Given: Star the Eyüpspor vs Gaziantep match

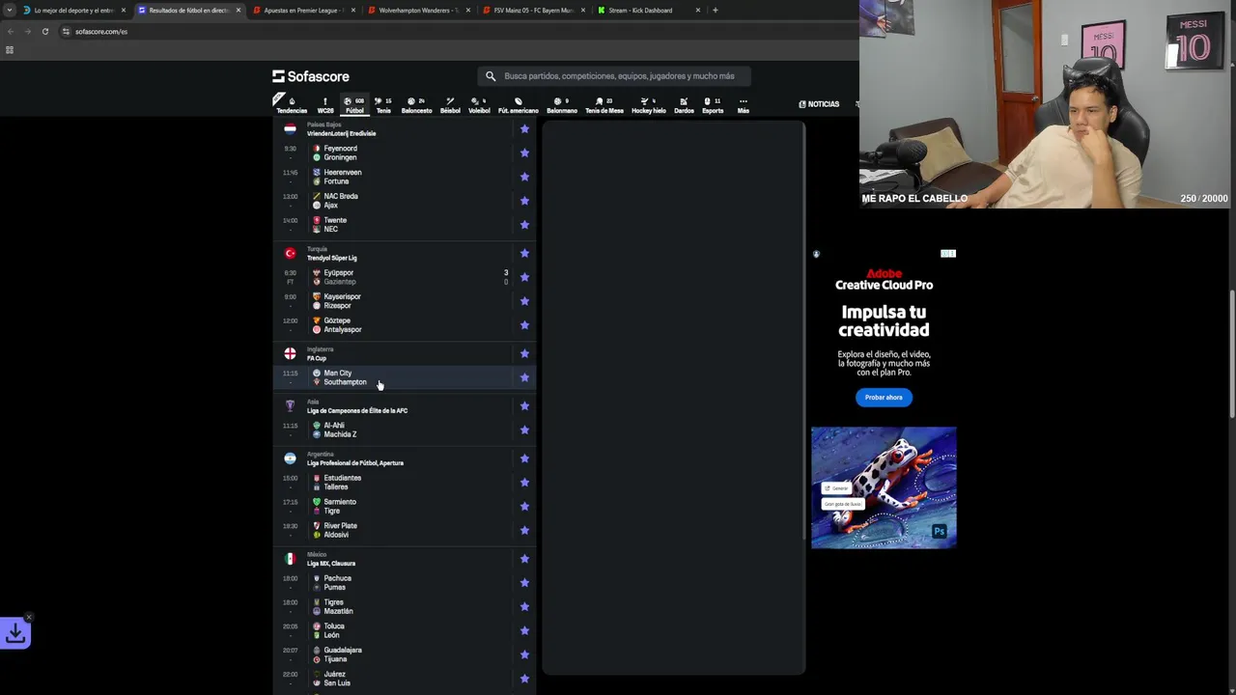Looking at the screenshot, I should (x=524, y=277).
